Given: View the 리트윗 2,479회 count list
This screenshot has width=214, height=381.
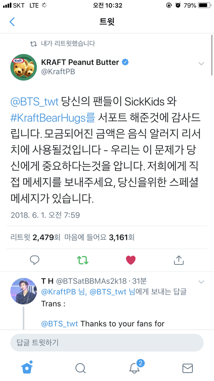Looking at the screenshot, I should [35, 237].
